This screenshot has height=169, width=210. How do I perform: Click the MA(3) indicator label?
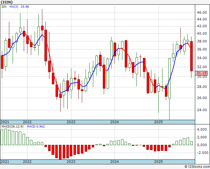click(14, 7)
